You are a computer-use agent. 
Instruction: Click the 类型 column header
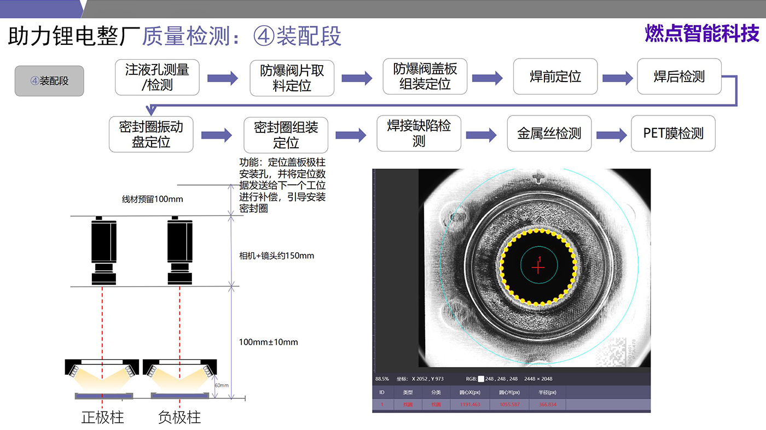pos(408,392)
